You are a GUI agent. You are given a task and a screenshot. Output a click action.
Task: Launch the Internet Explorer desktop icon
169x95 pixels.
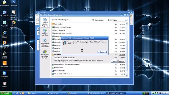point(4,35)
